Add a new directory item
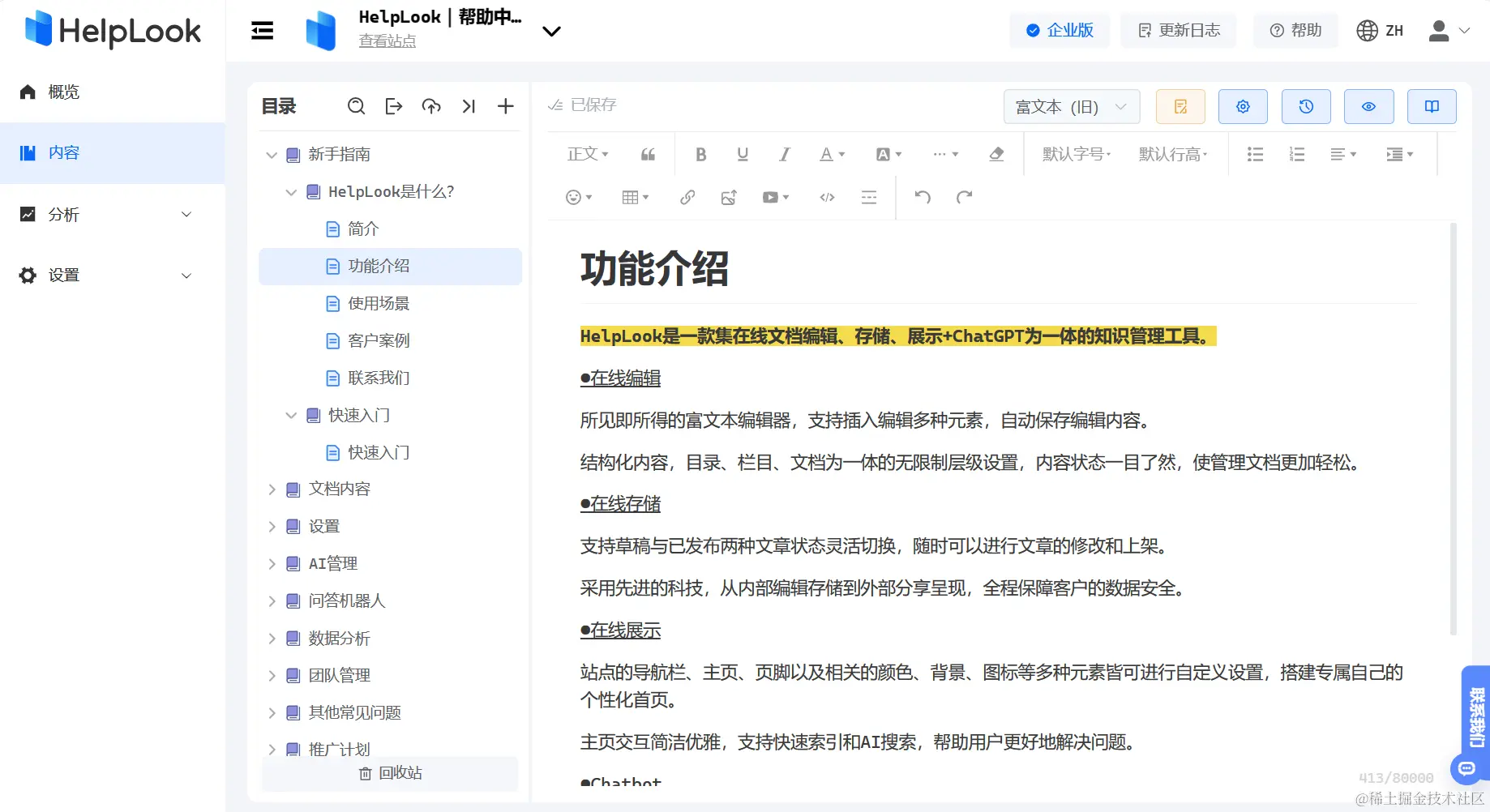The width and height of the screenshot is (1490, 812). pos(506,106)
